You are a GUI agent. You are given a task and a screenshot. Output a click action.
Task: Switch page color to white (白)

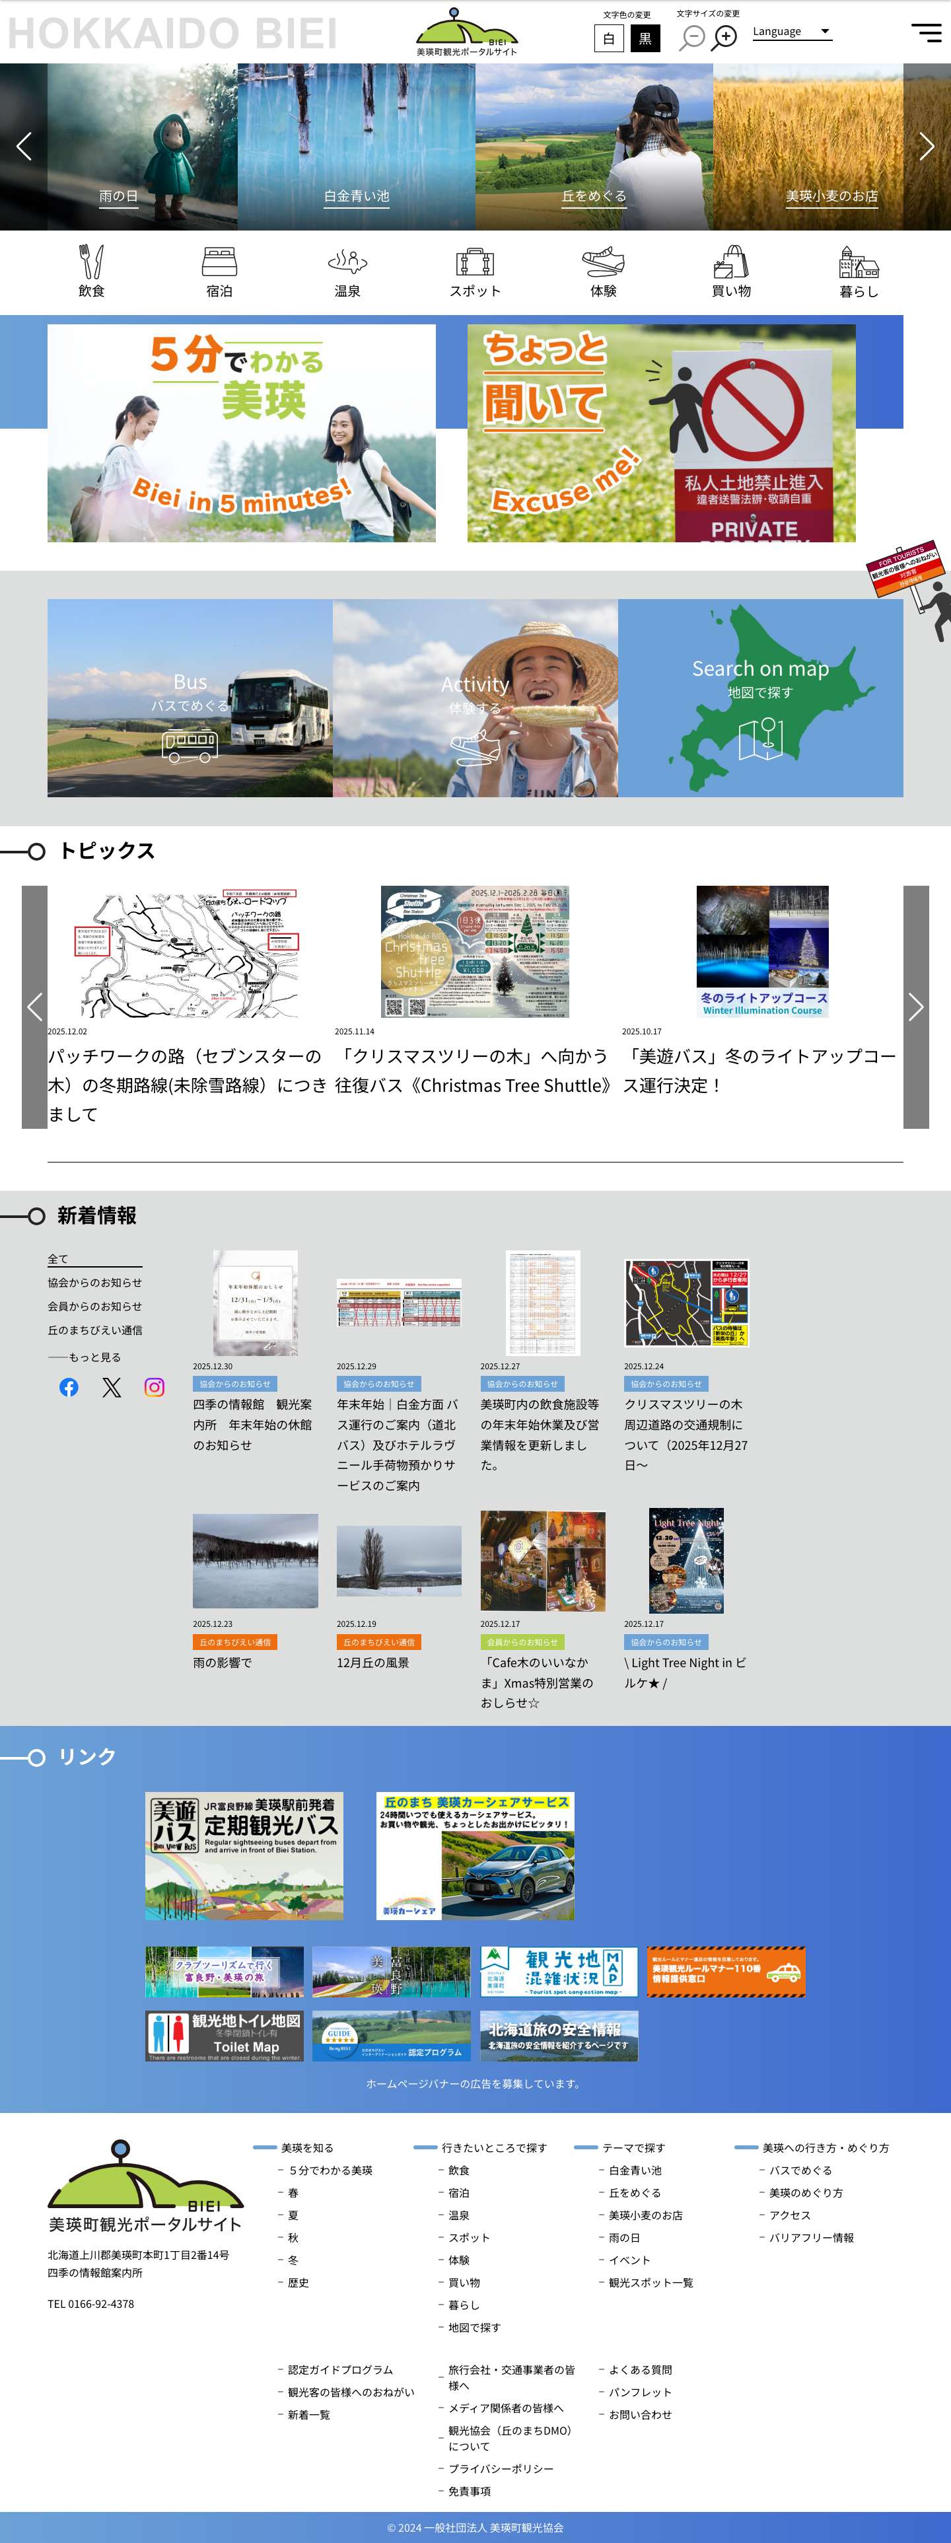point(608,38)
